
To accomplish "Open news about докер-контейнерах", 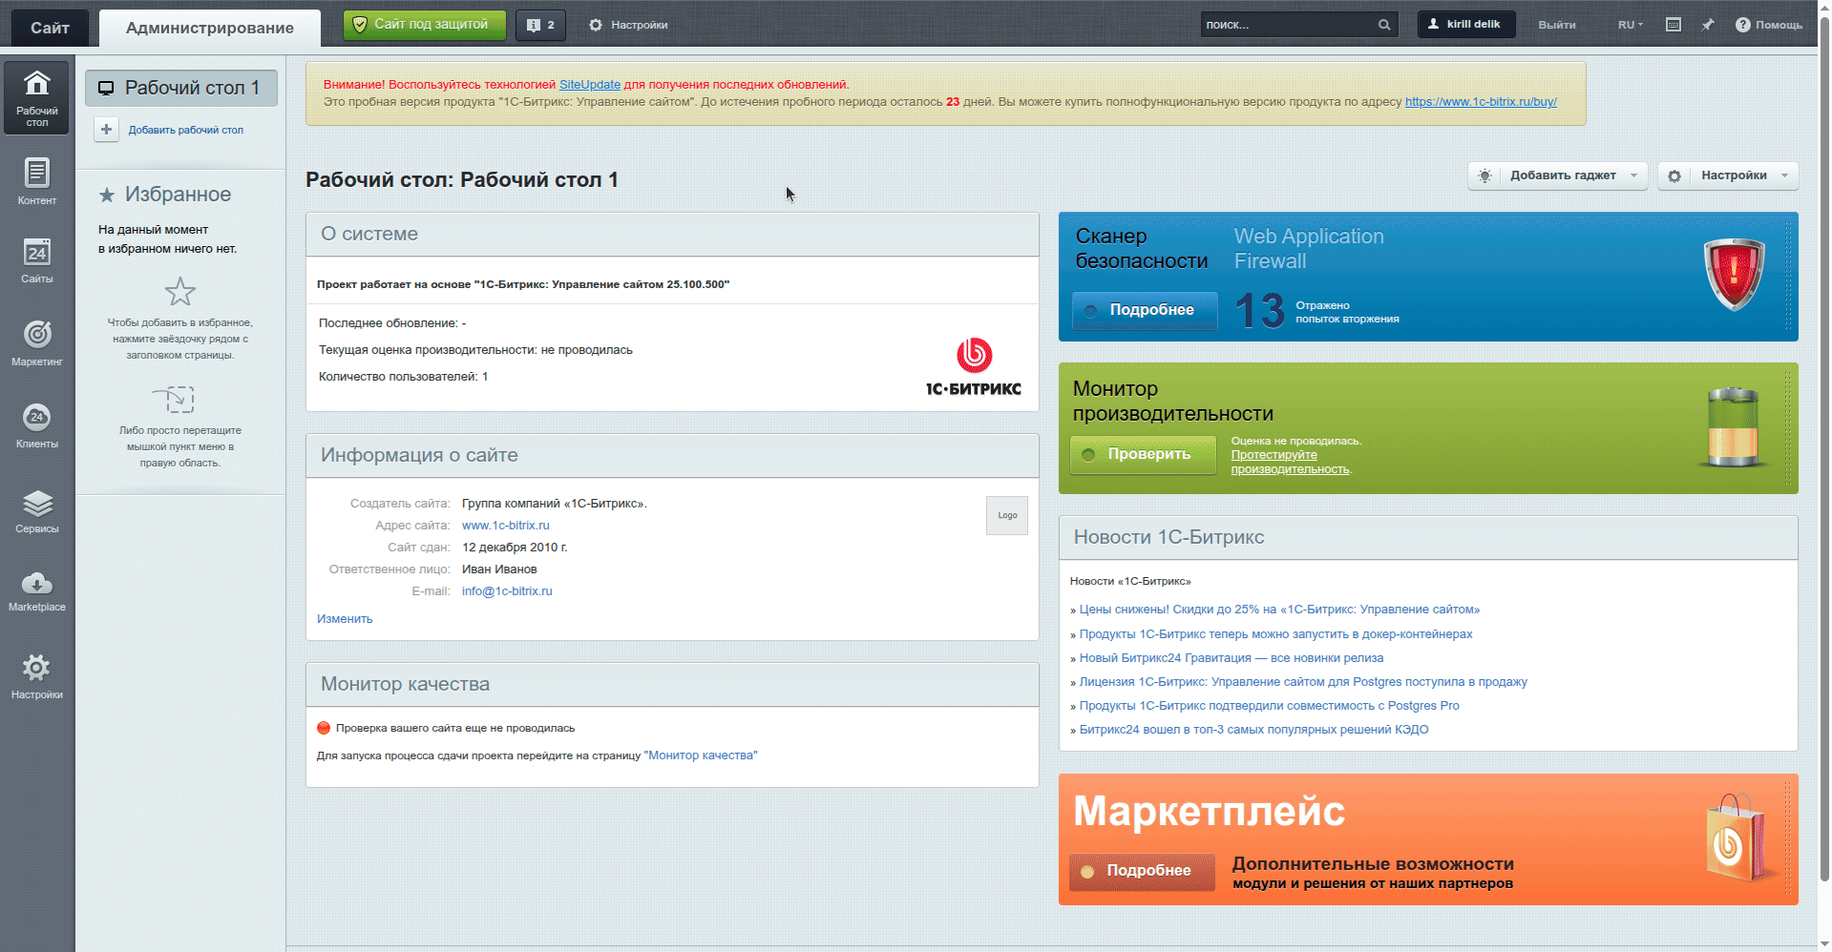I will pyautogui.click(x=1275, y=634).
